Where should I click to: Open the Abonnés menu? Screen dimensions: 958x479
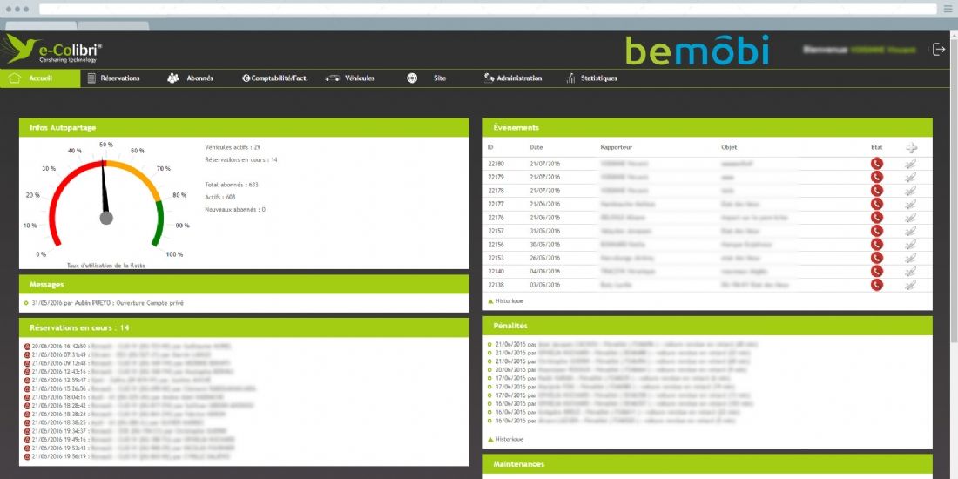[x=191, y=78]
